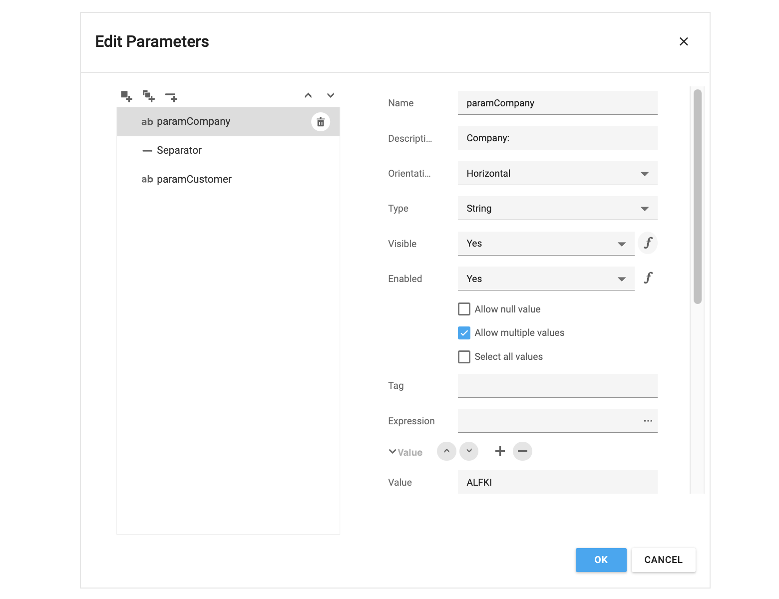Edit the Description field
The width and height of the screenshot is (779, 599).
(557, 138)
